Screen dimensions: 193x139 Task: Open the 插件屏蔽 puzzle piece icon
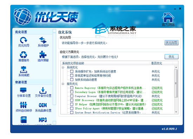coord(43,57)
